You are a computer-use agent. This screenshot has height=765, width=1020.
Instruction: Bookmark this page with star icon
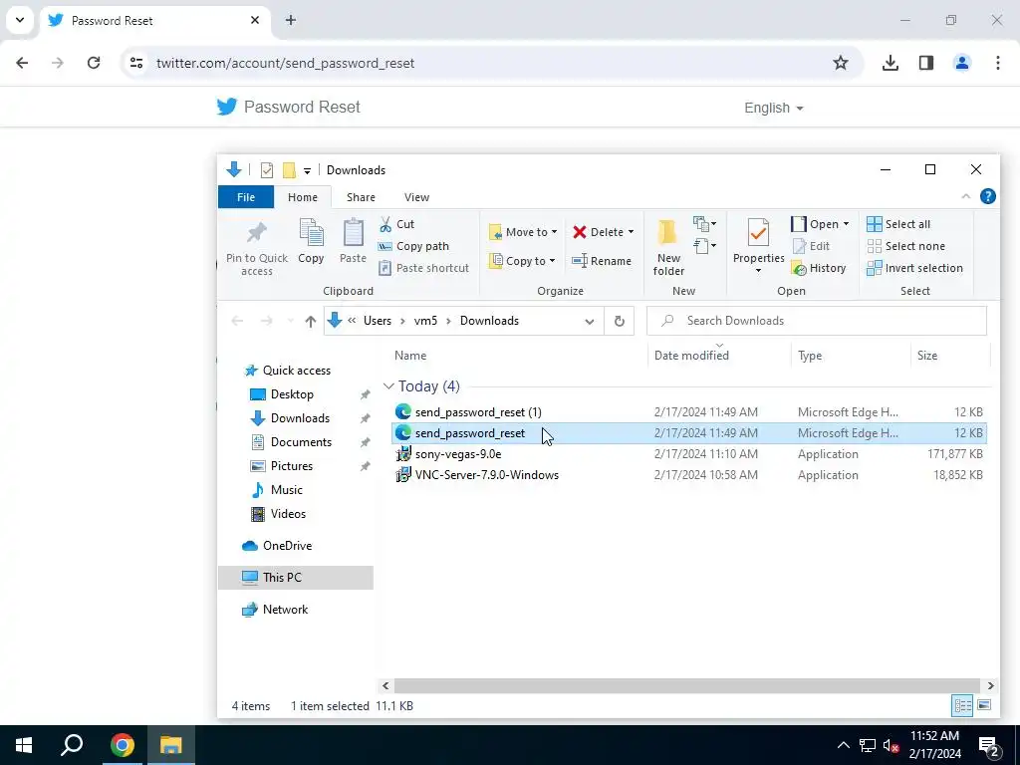point(841,63)
